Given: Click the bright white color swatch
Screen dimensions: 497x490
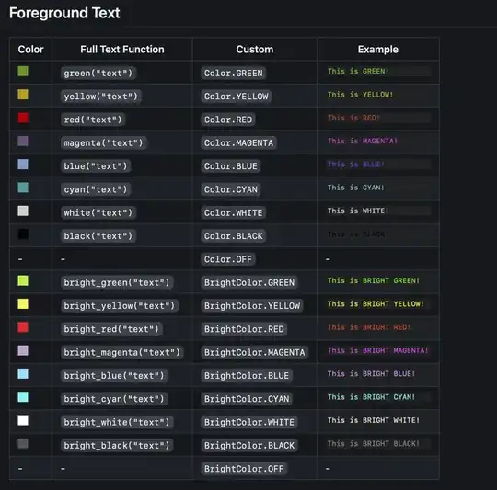Looking at the screenshot, I should 23,420.
